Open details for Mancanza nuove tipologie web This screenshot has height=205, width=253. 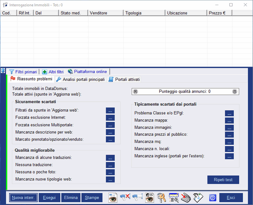110,180
